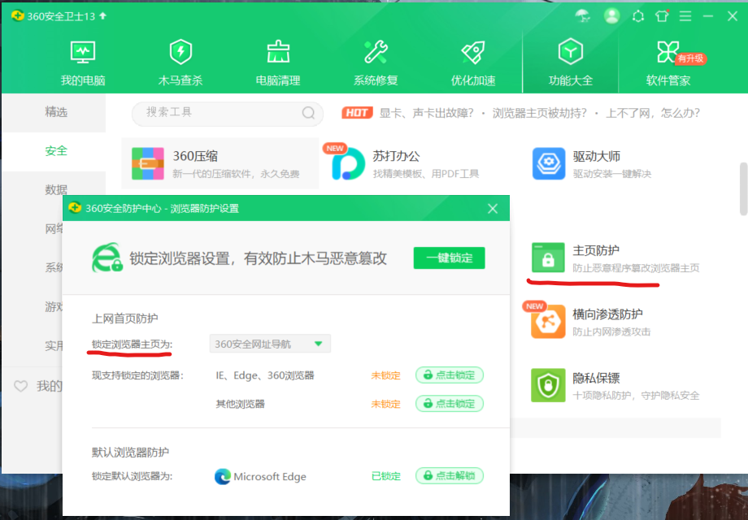Lock 其他浏览器 homepage via 点击锁定
748x520 pixels.
point(450,404)
